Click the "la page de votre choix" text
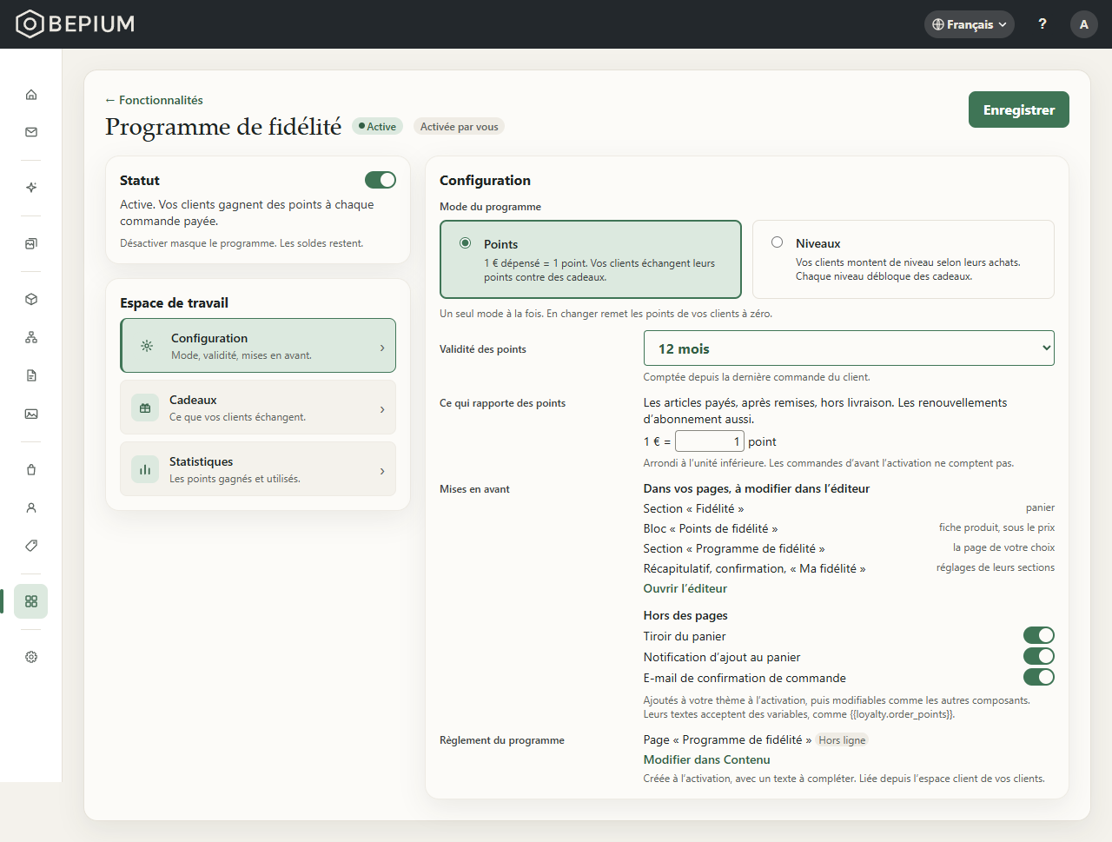This screenshot has width=1112, height=842. click(1003, 547)
